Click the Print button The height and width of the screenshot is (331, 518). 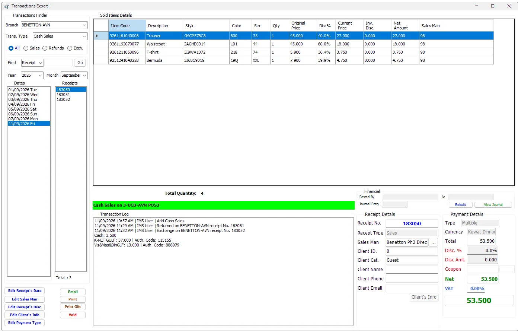[73, 299]
